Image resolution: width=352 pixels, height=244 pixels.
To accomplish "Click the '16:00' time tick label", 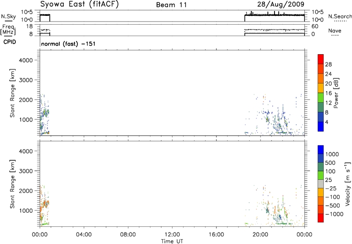I will (x=216, y=235).
